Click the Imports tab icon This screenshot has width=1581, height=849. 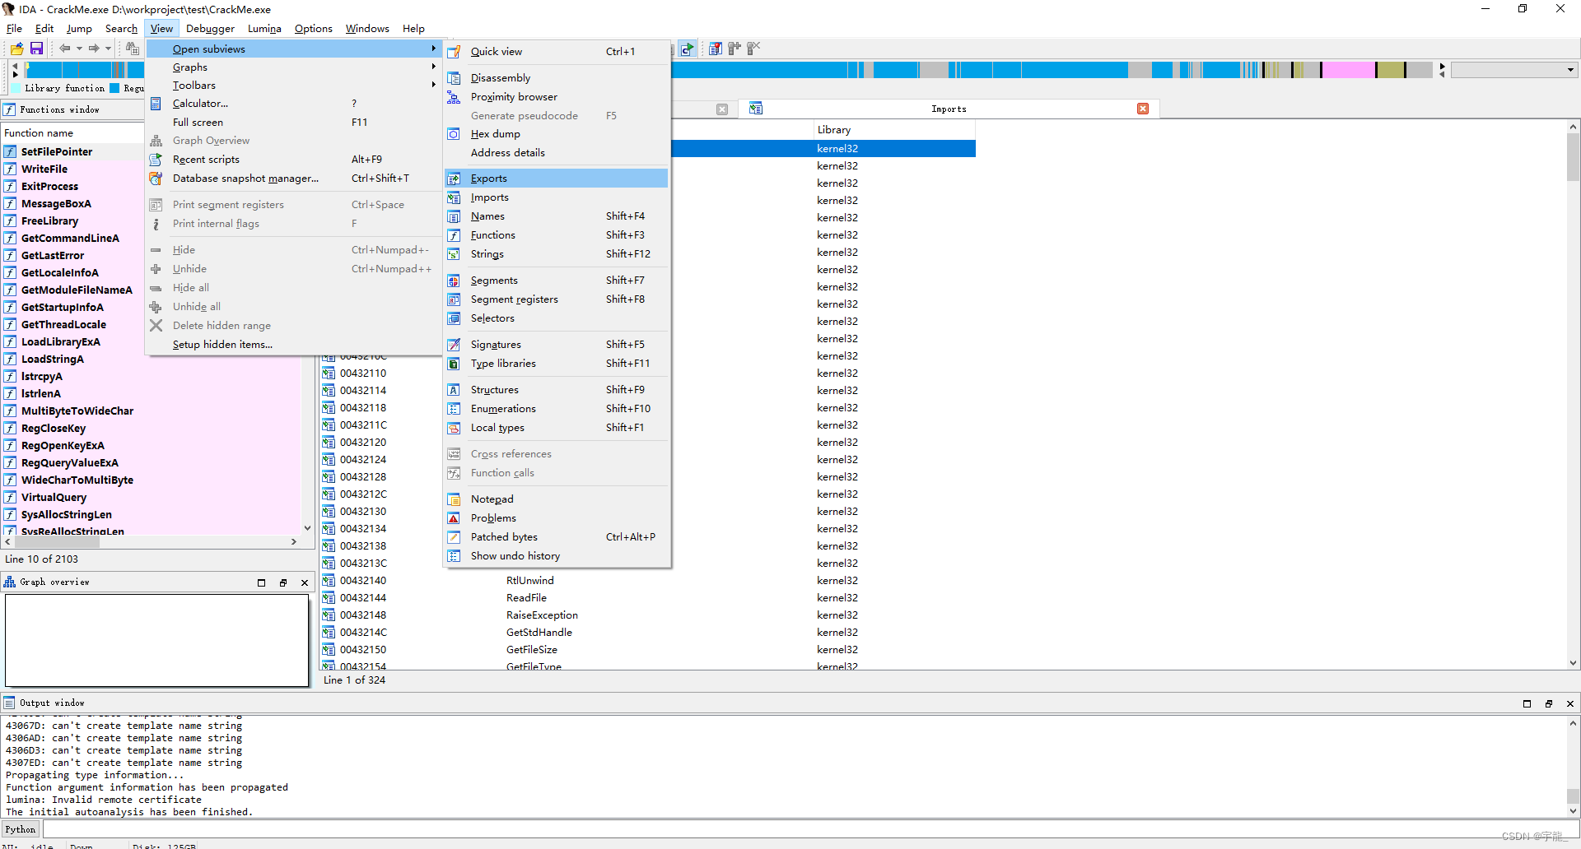click(x=756, y=109)
